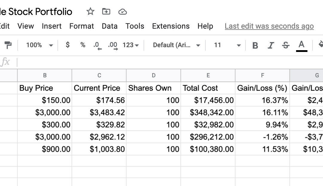This screenshot has height=186, width=323.
Task: Open the 'Last edit was seconds ago' link
Action: coord(269,26)
